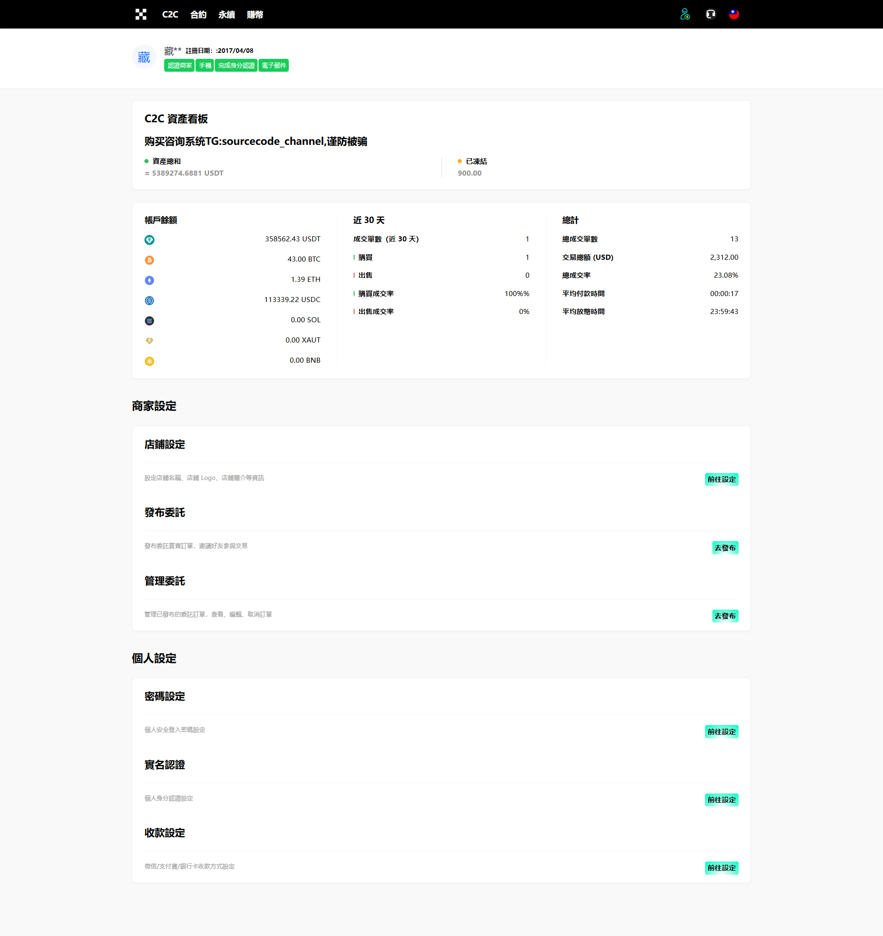The image size is (883, 936).
Task: Click the USDC coin icon
Action: point(149,301)
